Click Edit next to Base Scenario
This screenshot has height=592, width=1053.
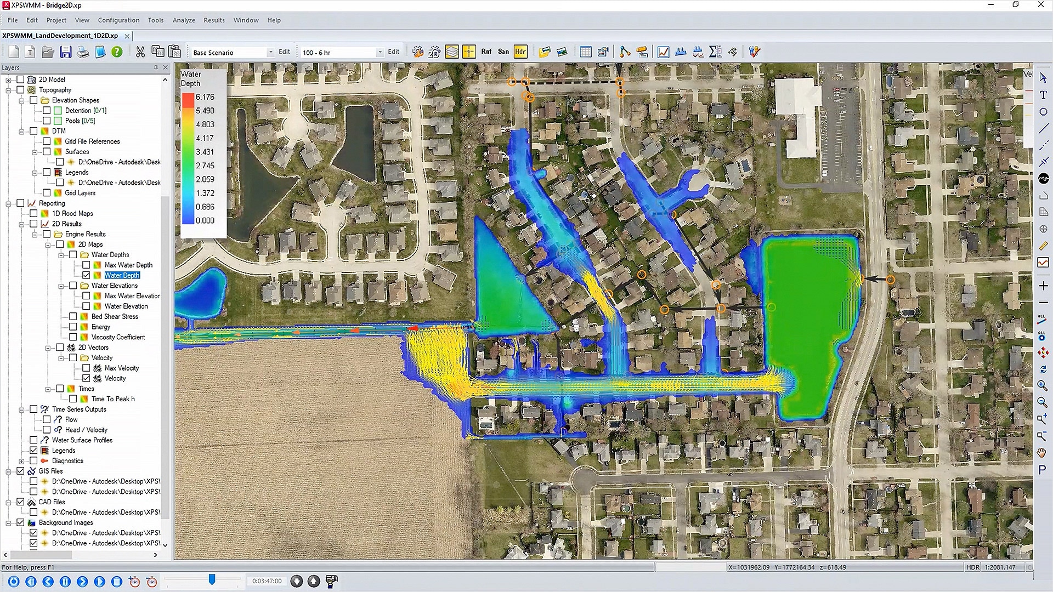(x=284, y=52)
